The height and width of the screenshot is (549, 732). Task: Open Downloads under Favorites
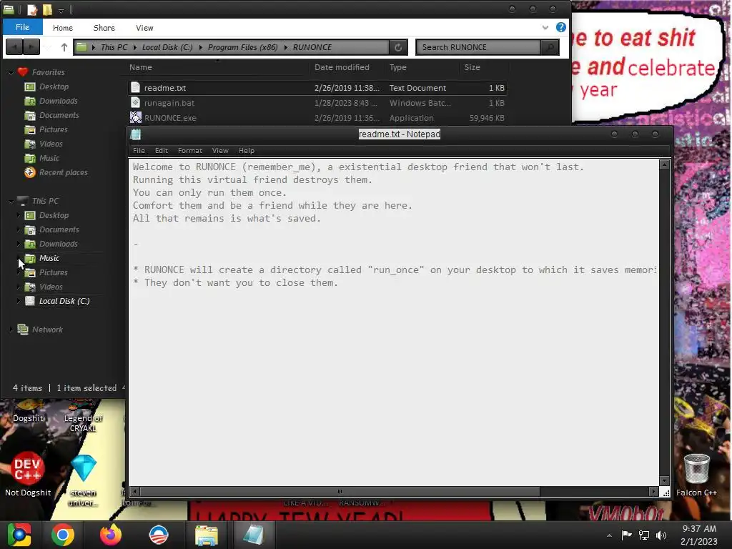(59, 101)
